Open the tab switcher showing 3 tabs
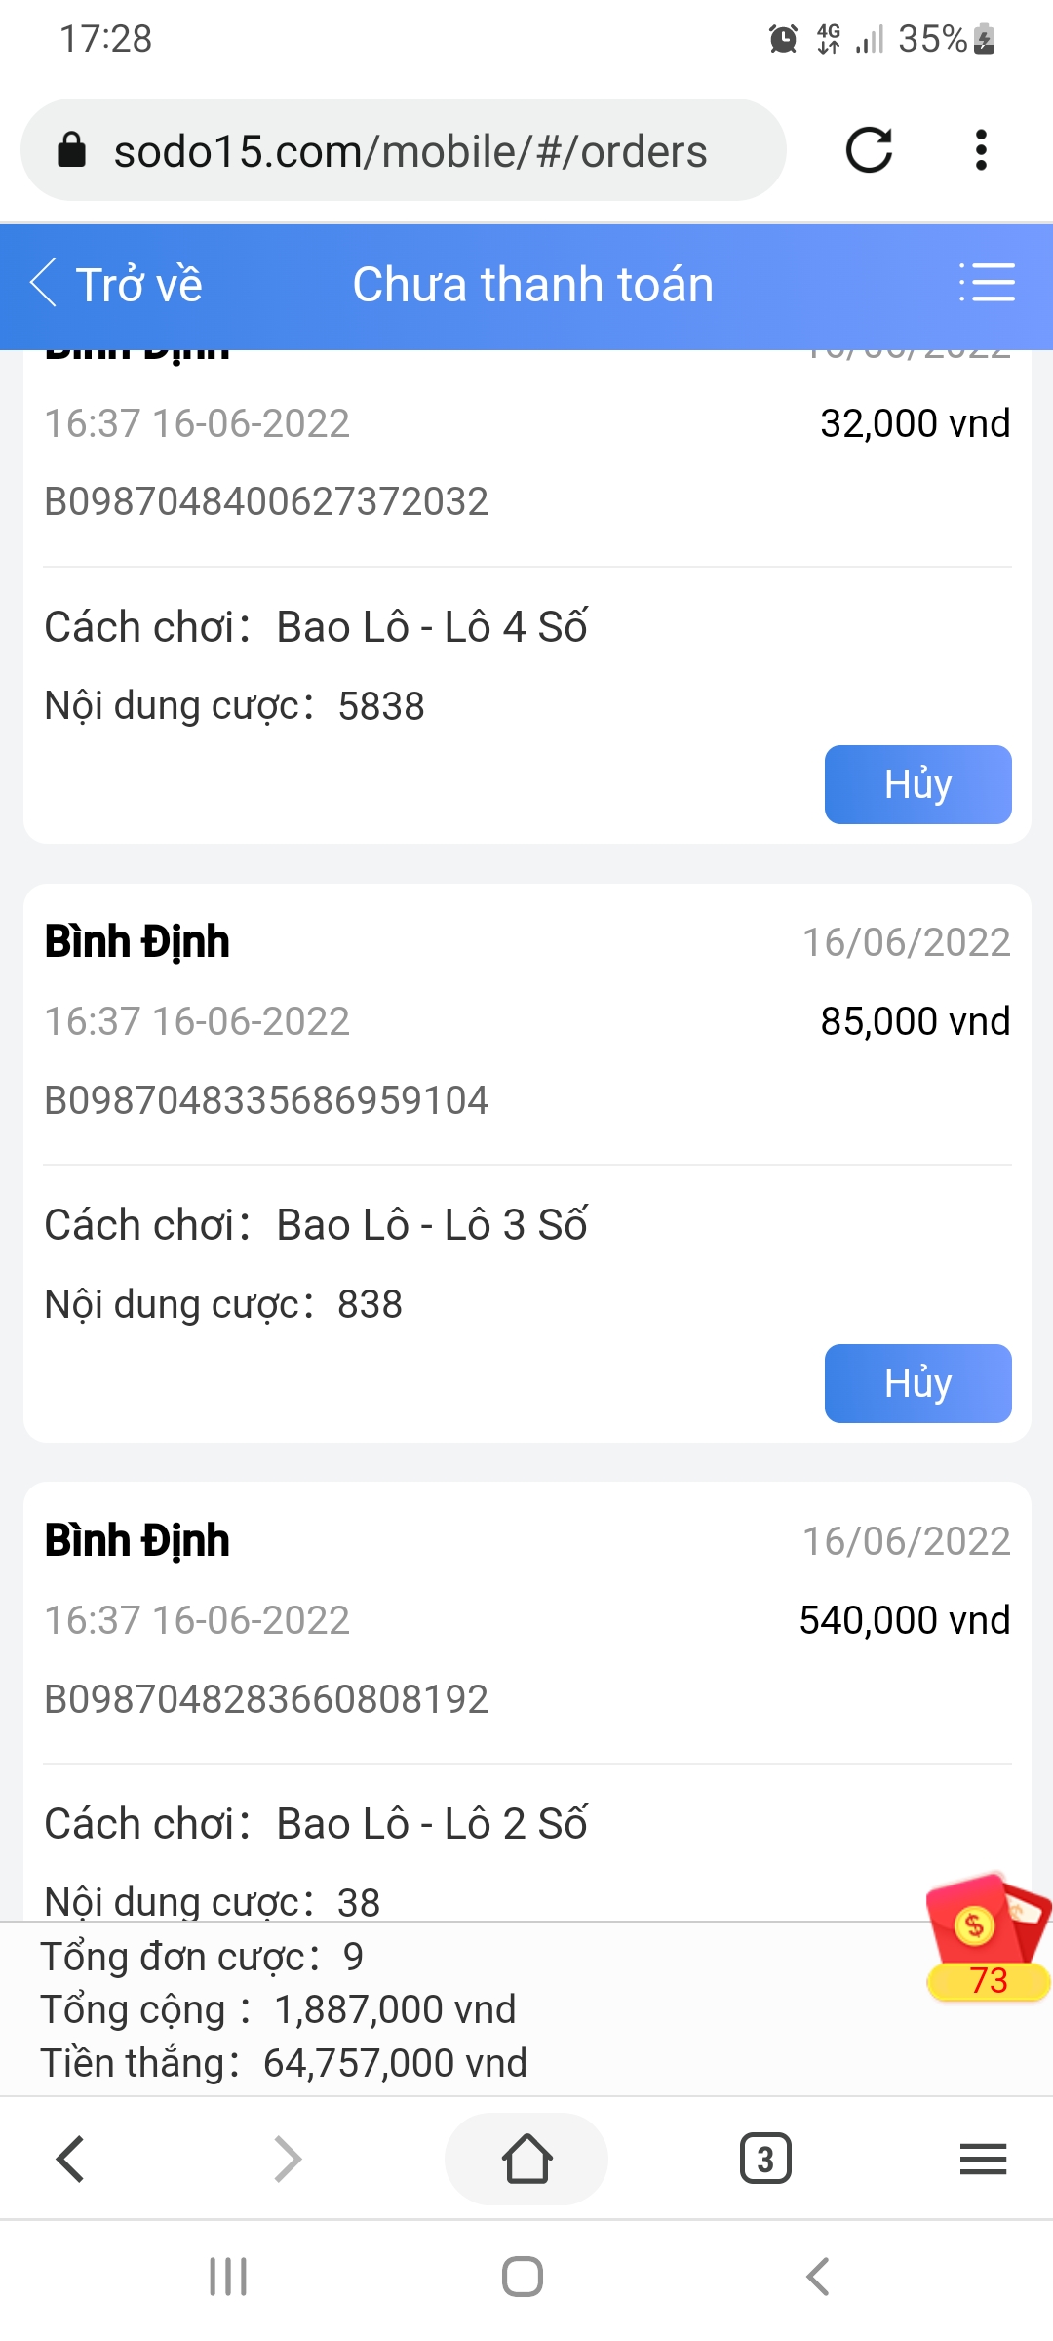Screen dimensions: 1053x2341 (x=765, y=2159)
